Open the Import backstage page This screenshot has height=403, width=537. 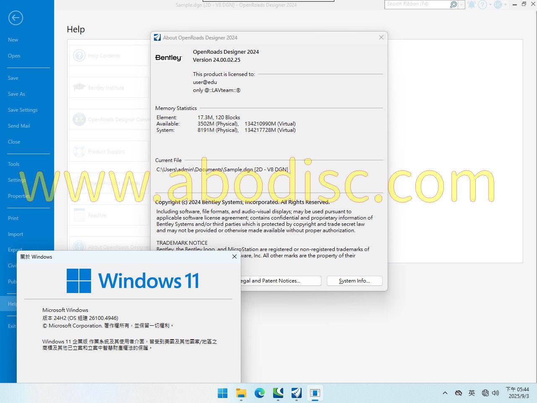[16, 234]
